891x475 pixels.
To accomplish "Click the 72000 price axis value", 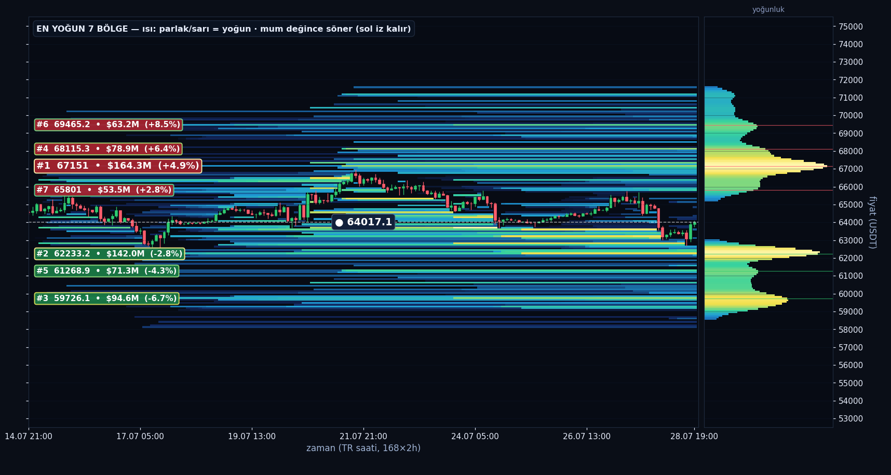I will [851, 80].
